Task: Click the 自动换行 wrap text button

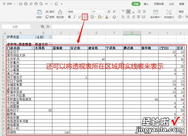Action: pos(169,14)
